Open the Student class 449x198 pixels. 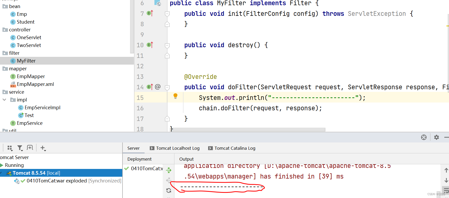tap(25, 22)
